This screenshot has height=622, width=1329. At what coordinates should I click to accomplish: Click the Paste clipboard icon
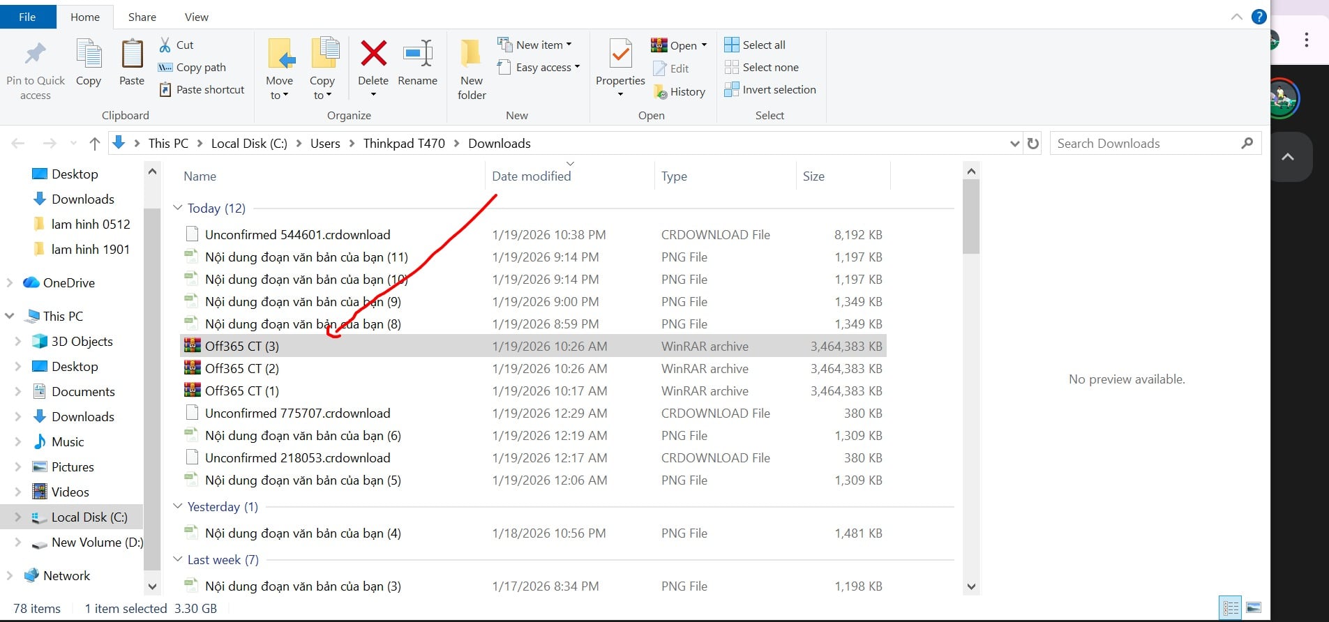pyautogui.click(x=132, y=54)
